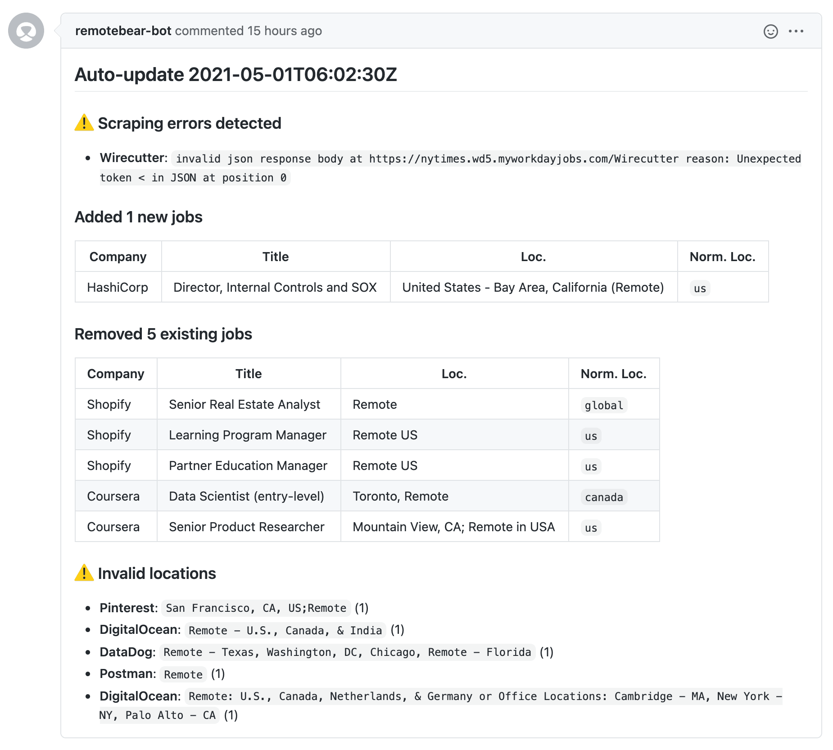This screenshot has width=833, height=750.
Task: Click the DataDog 'Remote – Texas, Washington' code
Action: [347, 652]
